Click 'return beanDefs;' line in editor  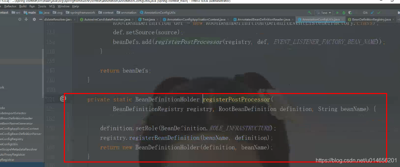point(126,71)
